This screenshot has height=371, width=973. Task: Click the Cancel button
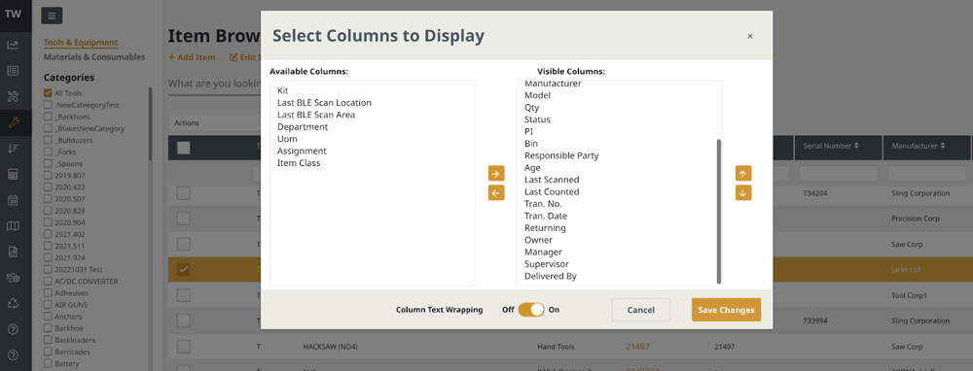click(x=641, y=310)
